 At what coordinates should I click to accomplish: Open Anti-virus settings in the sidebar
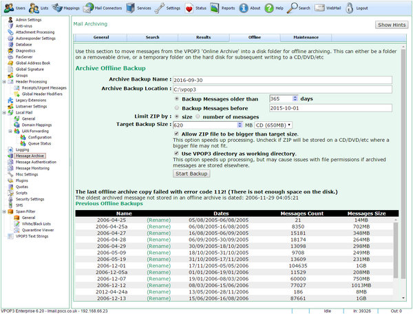tap(23, 25)
